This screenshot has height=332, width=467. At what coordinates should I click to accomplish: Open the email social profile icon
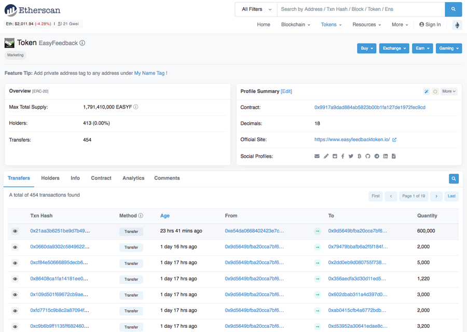click(x=317, y=156)
